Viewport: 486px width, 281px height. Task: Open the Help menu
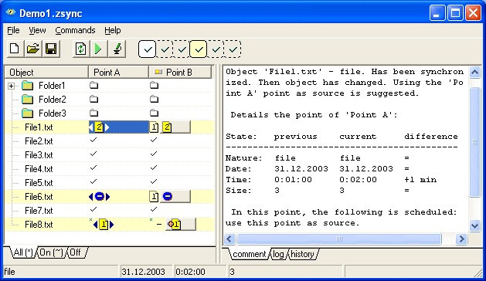coord(113,30)
